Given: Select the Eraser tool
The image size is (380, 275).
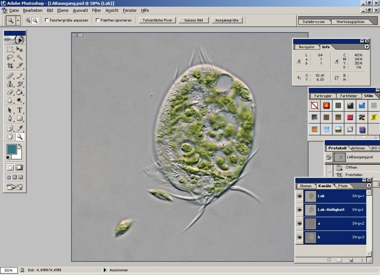Looking at the screenshot, I should click(10, 92).
